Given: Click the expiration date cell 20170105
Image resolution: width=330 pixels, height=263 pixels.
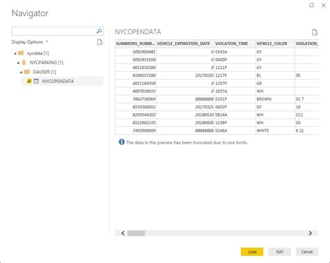Looking at the screenshot, I should [x=185, y=75].
